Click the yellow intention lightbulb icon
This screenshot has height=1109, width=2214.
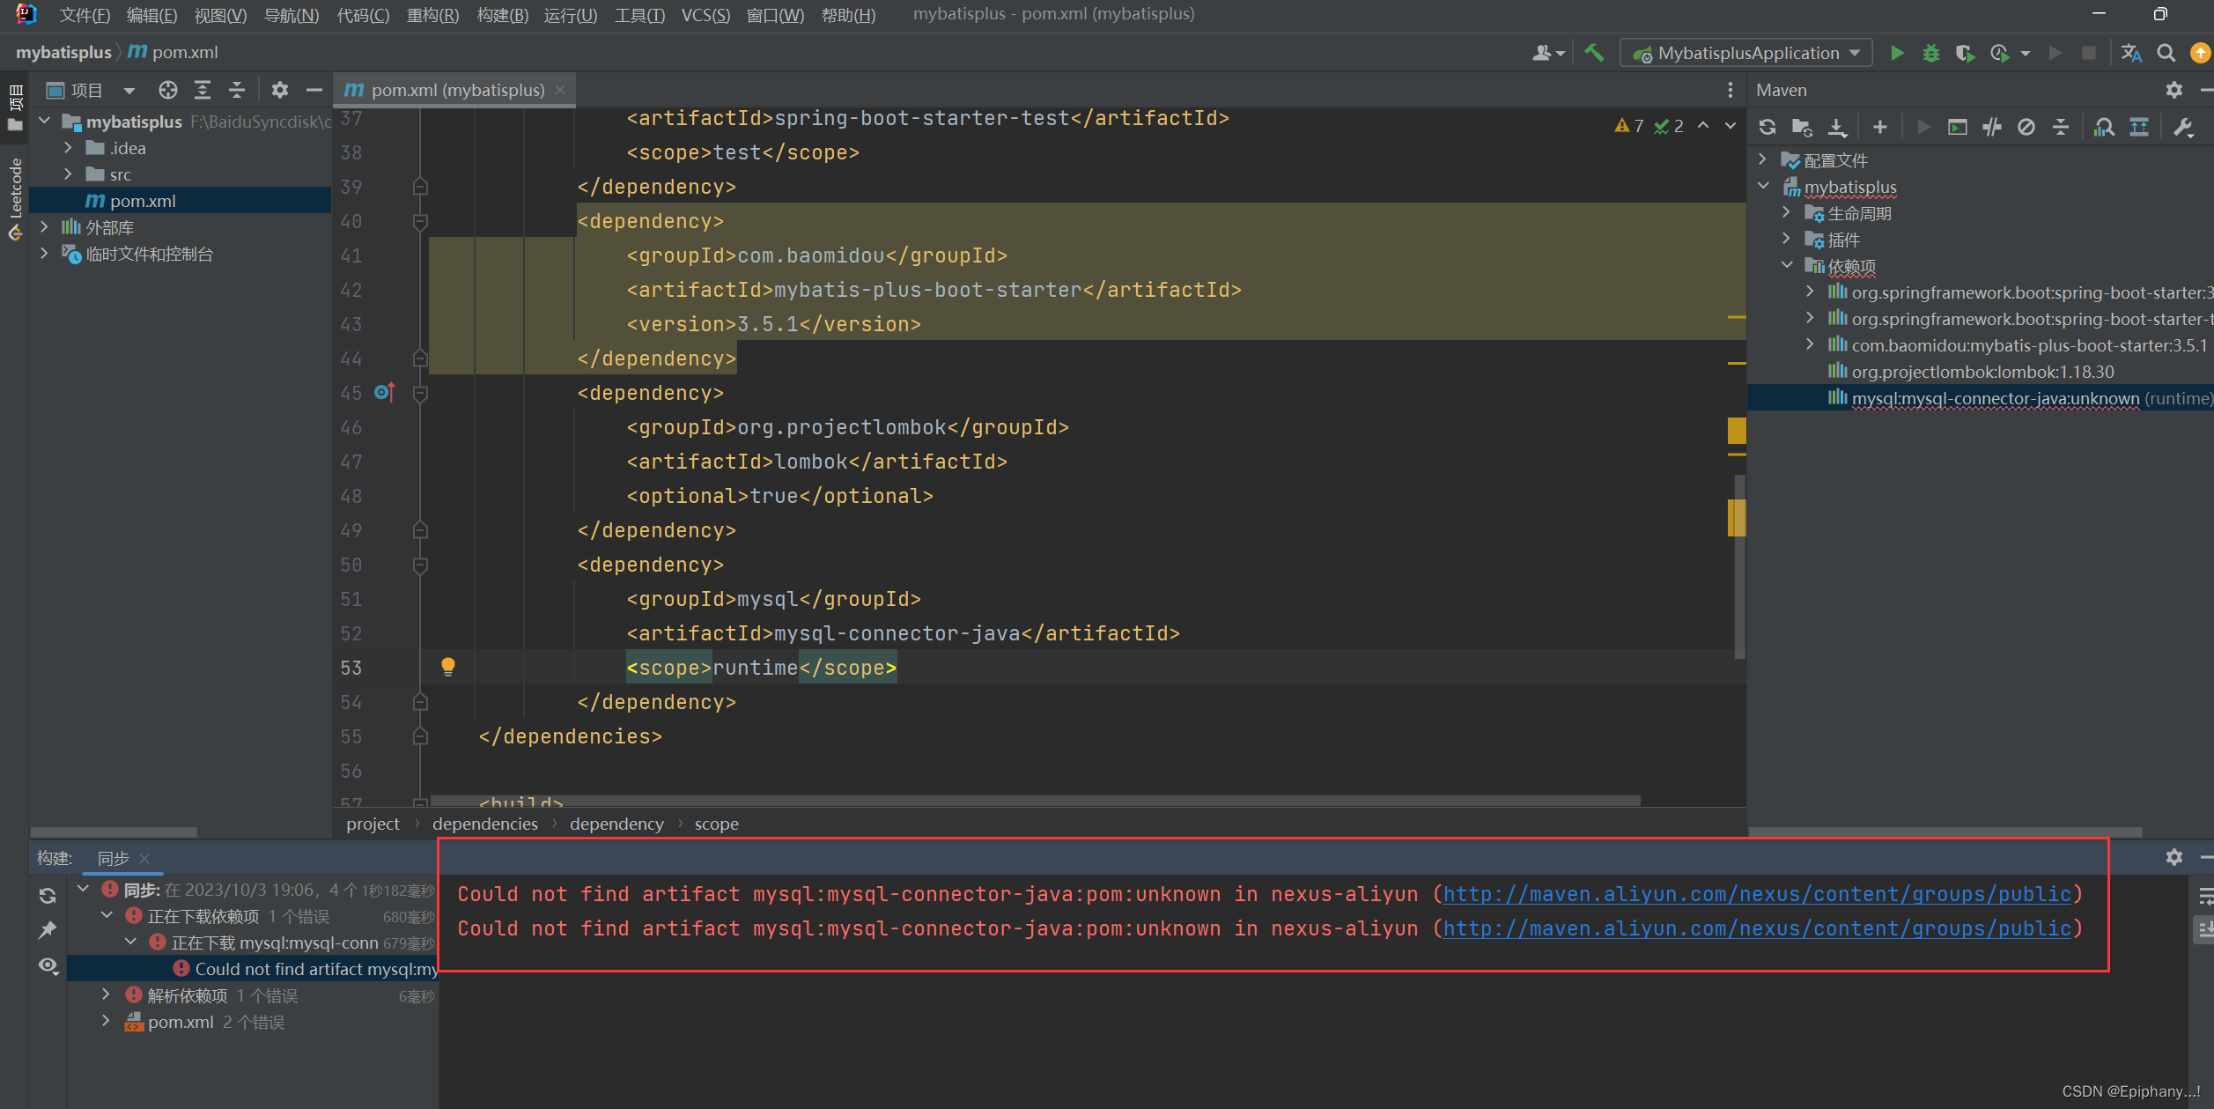pos(448,667)
